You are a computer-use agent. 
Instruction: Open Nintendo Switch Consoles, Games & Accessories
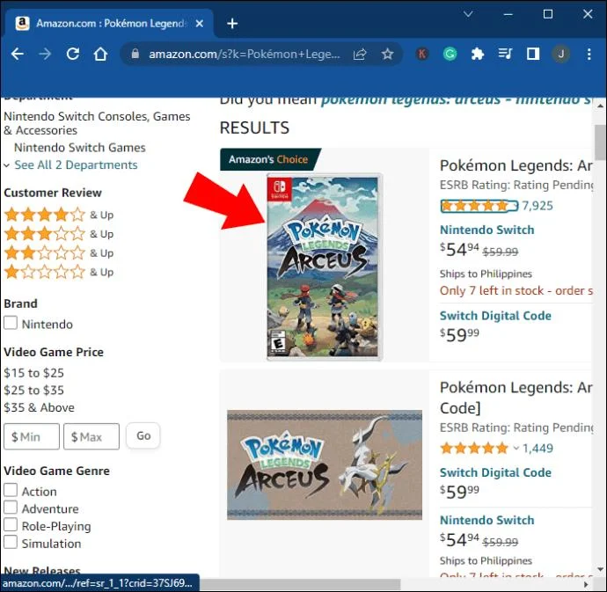click(x=97, y=123)
